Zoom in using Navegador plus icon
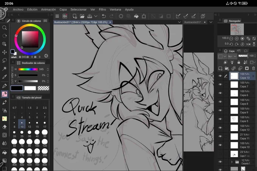The height and width of the screenshot is (171, 257). tap(237, 39)
